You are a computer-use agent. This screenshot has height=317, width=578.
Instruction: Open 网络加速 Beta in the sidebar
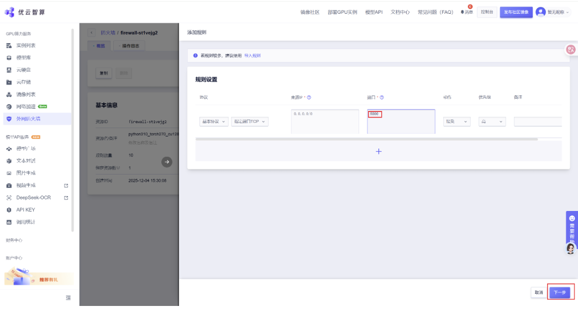(x=26, y=107)
